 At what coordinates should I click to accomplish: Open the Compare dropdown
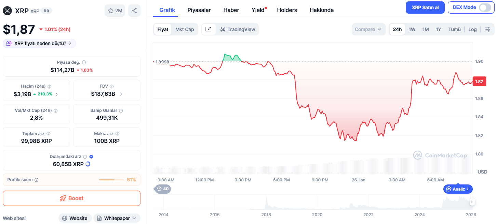[368, 29]
